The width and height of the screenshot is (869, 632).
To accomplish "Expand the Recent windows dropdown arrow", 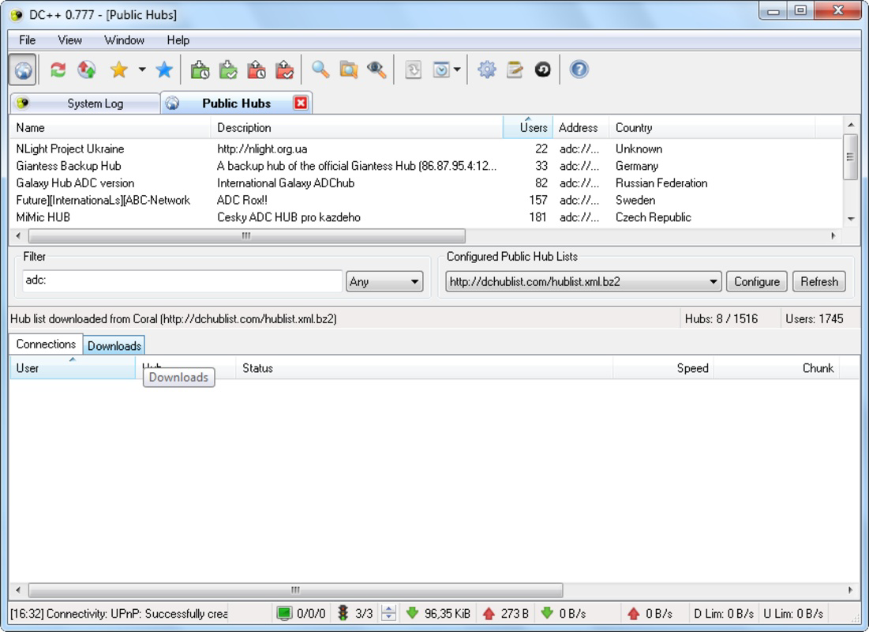I will click(457, 70).
